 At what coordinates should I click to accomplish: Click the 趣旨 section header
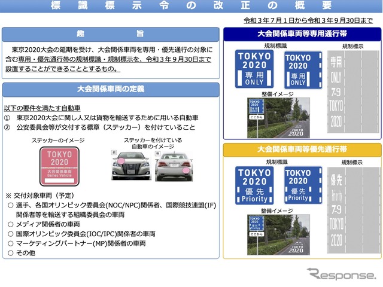click(110, 35)
